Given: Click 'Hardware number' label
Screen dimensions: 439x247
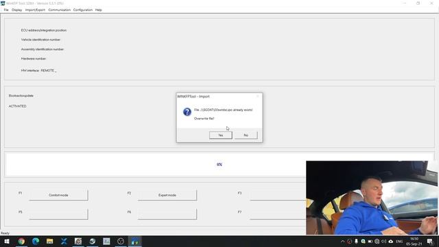Looking at the screenshot, I should 34,58.
